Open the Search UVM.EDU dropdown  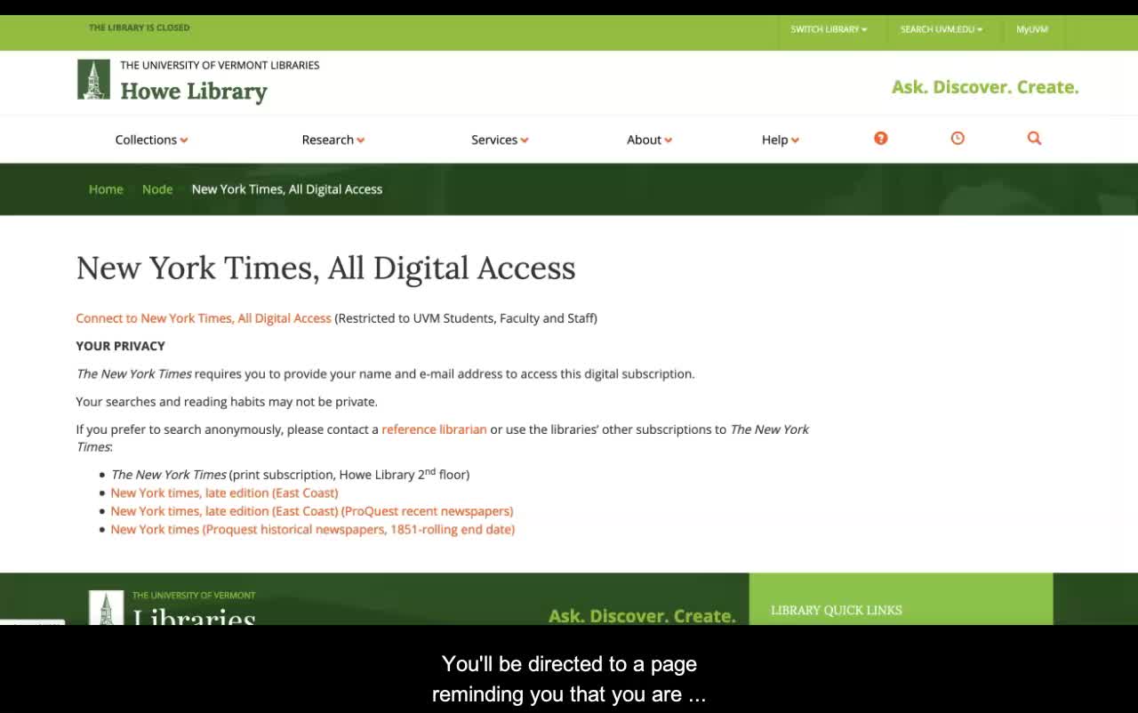click(942, 29)
